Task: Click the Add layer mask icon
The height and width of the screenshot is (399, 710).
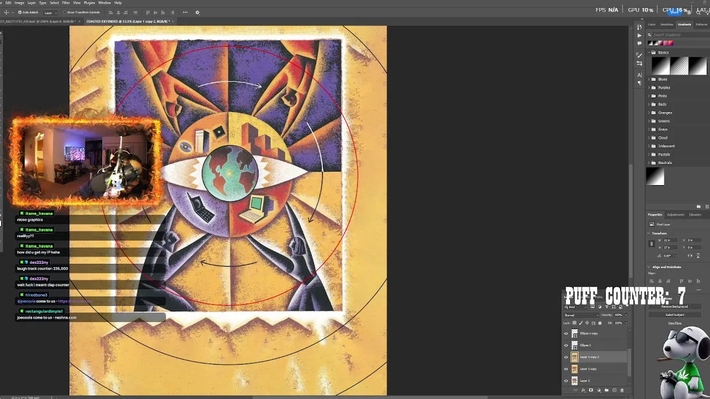Action: (591, 390)
